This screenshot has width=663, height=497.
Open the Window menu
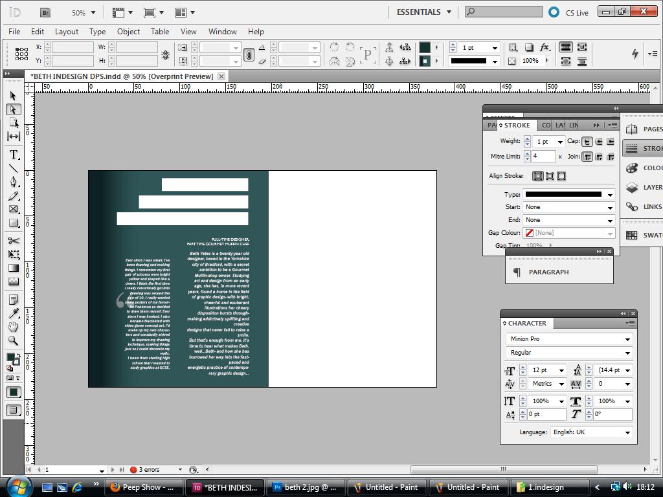[x=222, y=31]
